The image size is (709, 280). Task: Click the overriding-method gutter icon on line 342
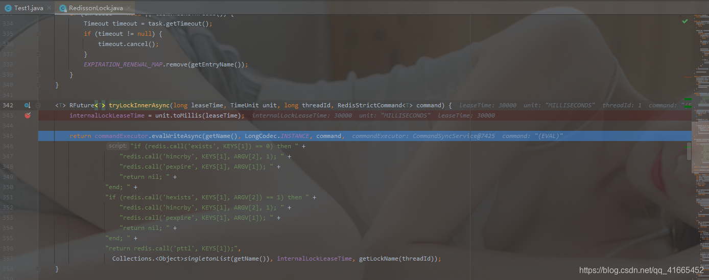coord(28,105)
